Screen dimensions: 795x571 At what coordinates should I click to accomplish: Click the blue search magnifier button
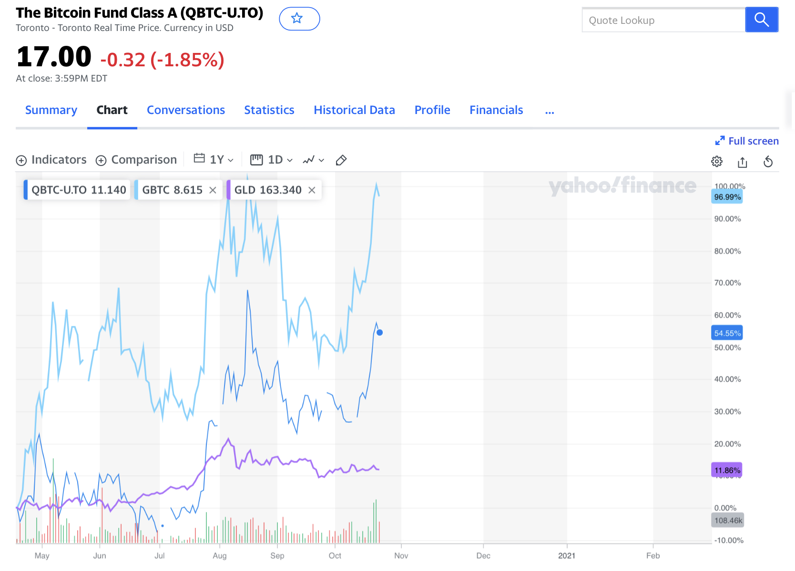[761, 20]
